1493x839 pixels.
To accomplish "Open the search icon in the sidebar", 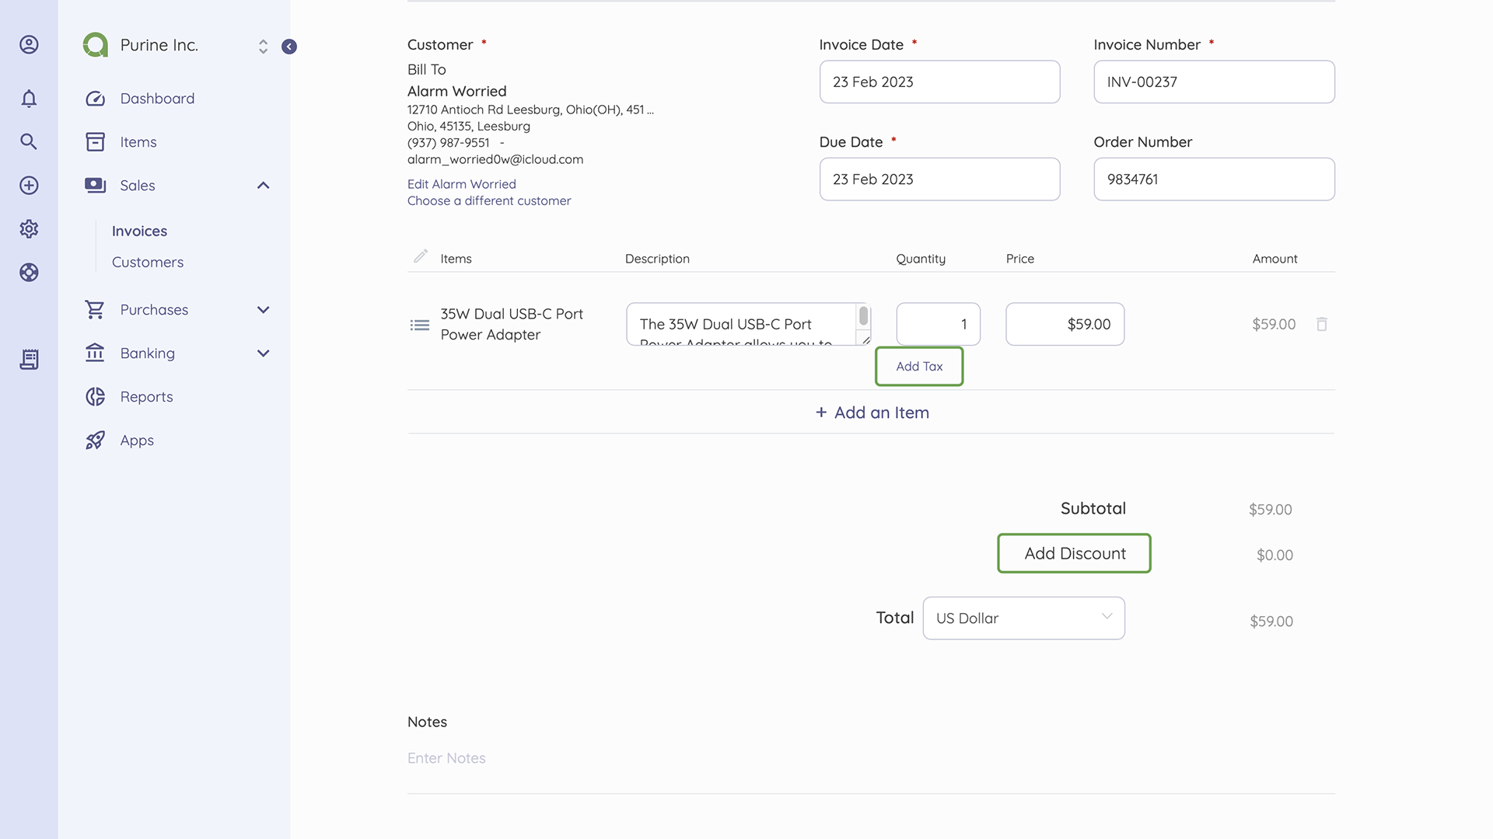I will point(29,141).
